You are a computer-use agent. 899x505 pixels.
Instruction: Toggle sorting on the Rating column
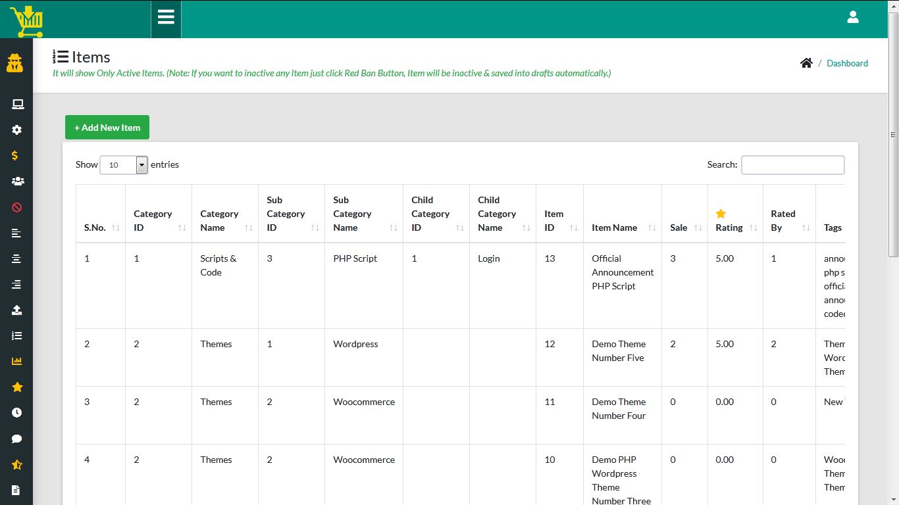pos(730,227)
